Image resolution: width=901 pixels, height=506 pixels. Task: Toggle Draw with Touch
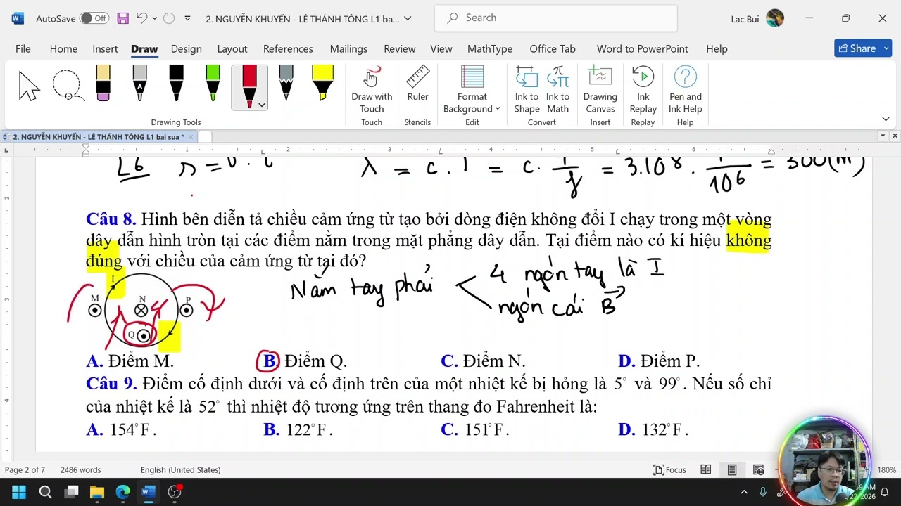click(x=372, y=89)
